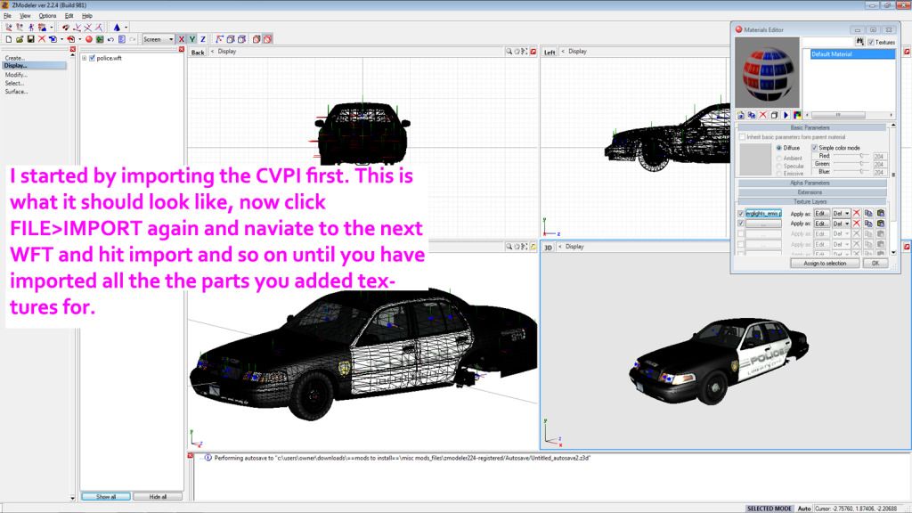
Task: Open the Edit menu
Action: pos(69,16)
